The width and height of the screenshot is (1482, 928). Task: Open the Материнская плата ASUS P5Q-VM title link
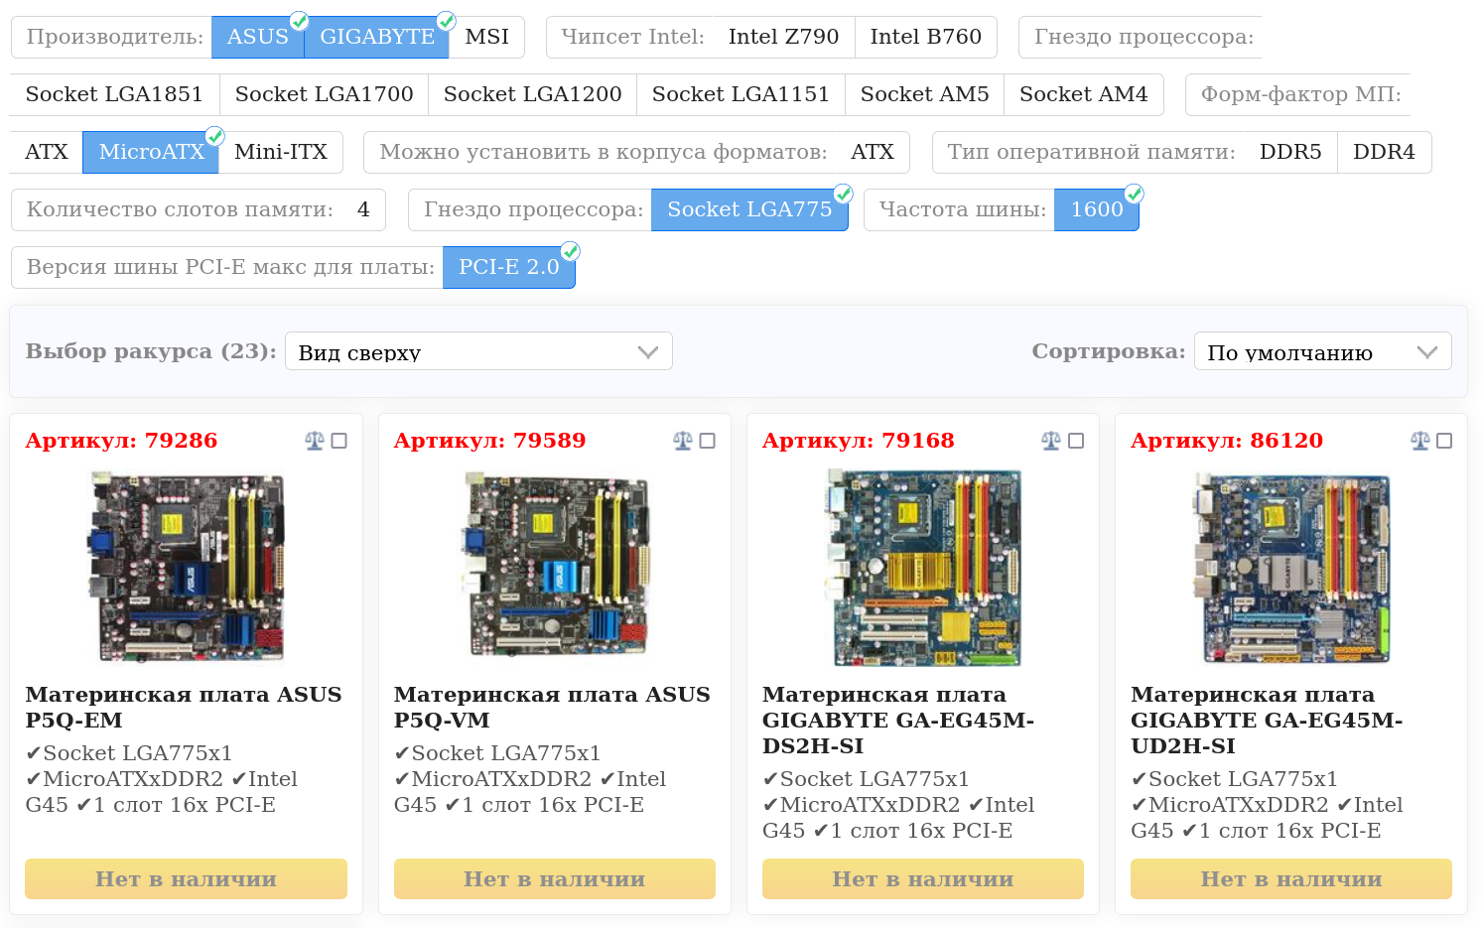click(x=552, y=708)
